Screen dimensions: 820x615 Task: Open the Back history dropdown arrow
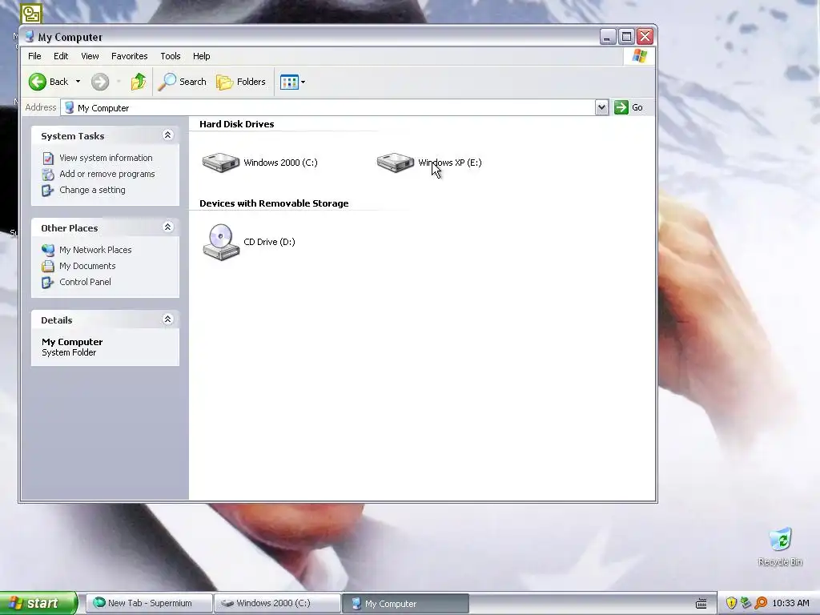(x=78, y=82)
